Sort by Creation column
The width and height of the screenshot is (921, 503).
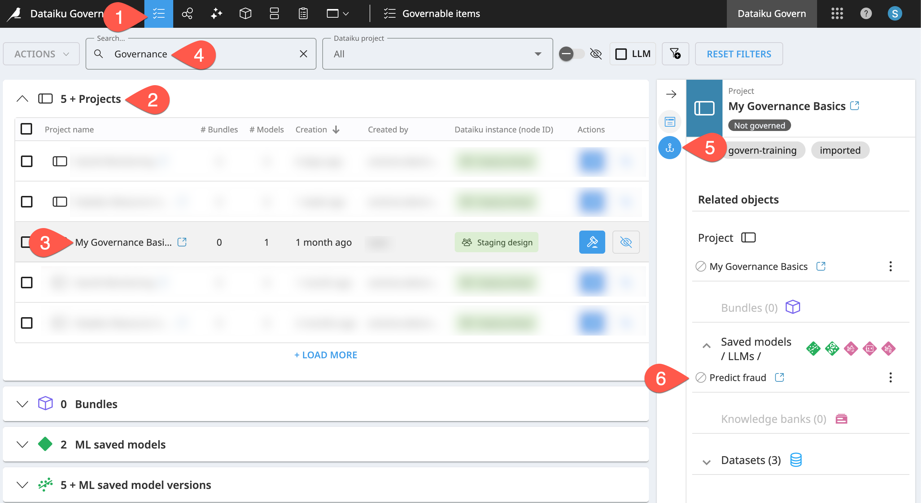[318, 130]
